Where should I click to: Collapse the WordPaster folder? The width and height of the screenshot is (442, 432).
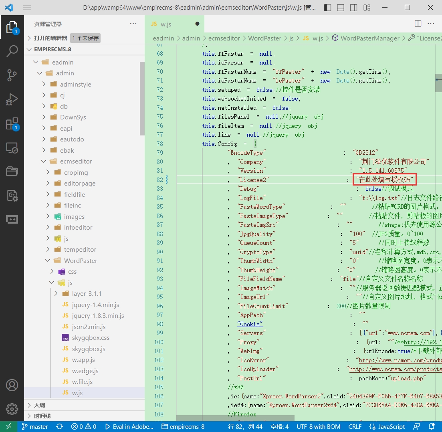(x=81, y=260)
